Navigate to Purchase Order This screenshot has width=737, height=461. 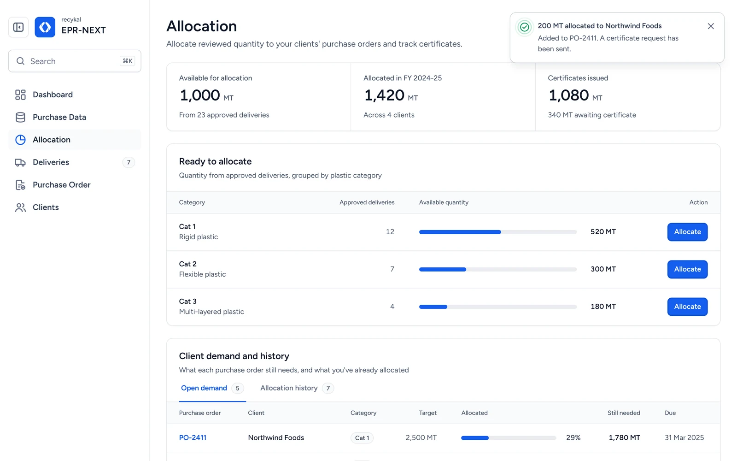[75, 185]
